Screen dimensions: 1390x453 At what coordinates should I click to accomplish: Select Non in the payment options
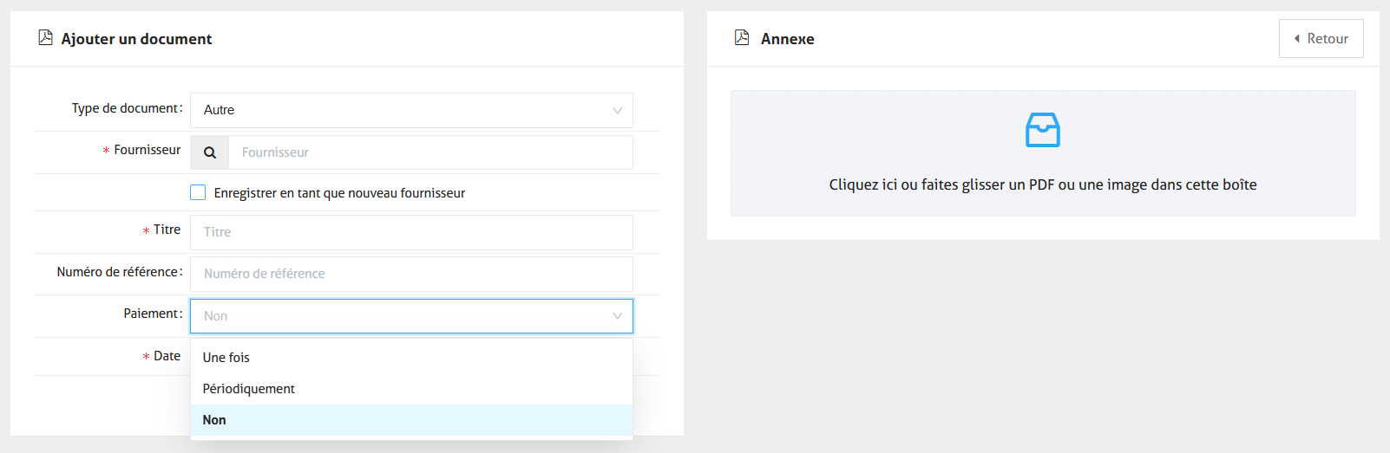214,420
